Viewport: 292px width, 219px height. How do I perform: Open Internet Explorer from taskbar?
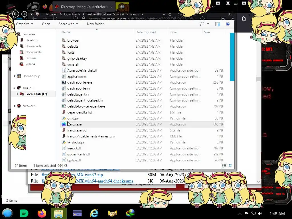94,213
